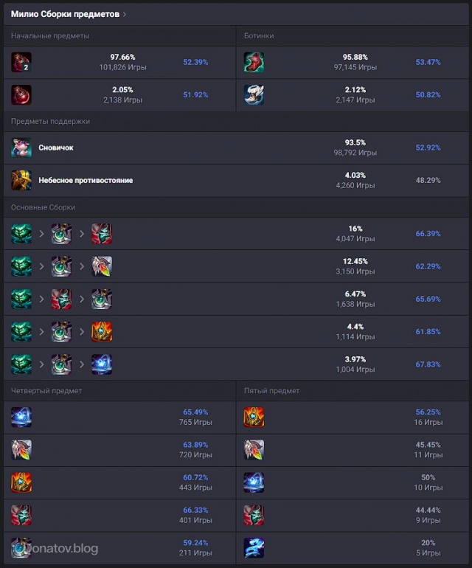Click the fourth item icon with 443 games
Screen dimensions: 472x568
tap(21, 482)
